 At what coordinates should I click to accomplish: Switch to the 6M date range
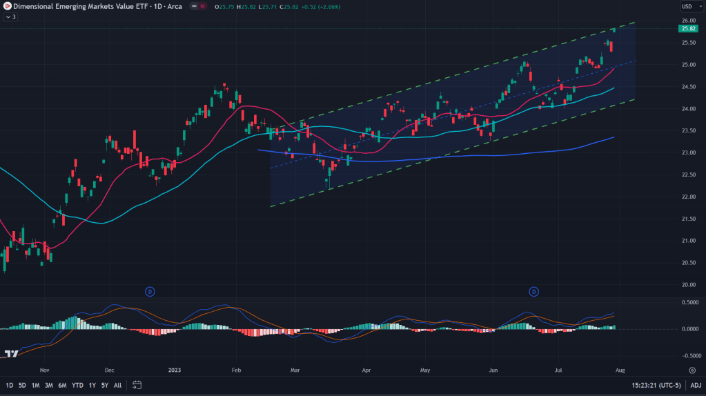(62, 385)
